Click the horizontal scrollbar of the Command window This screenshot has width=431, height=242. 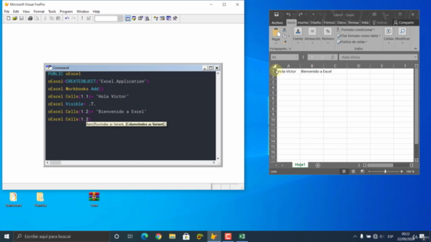click(131, 163)
